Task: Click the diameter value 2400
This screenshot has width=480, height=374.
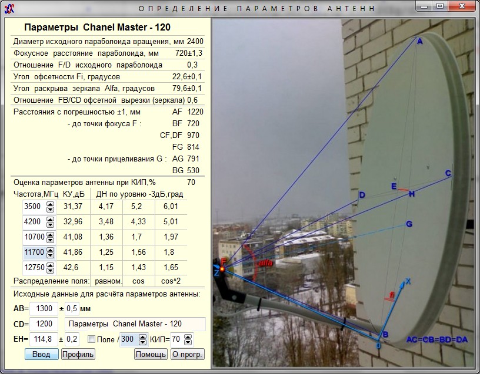Action: [x=195, y=42]
